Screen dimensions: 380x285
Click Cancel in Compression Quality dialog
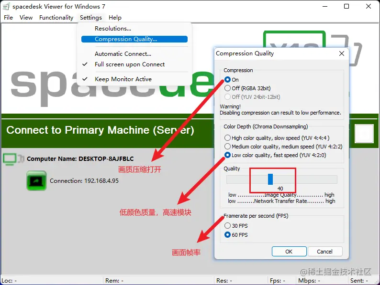click(325, 252)
